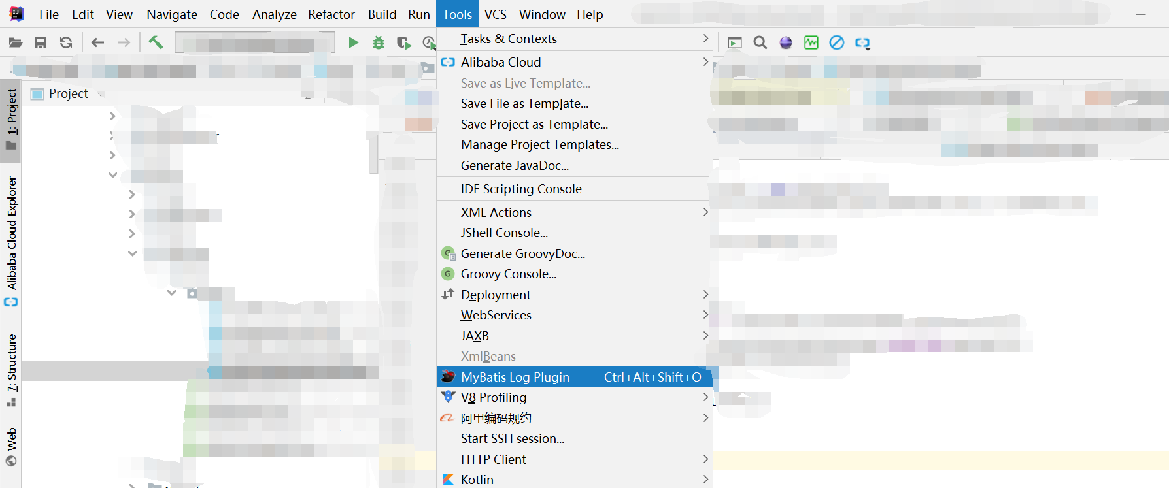
Task: Open the Structure tool window tab
Action: [x=11, y=370]
